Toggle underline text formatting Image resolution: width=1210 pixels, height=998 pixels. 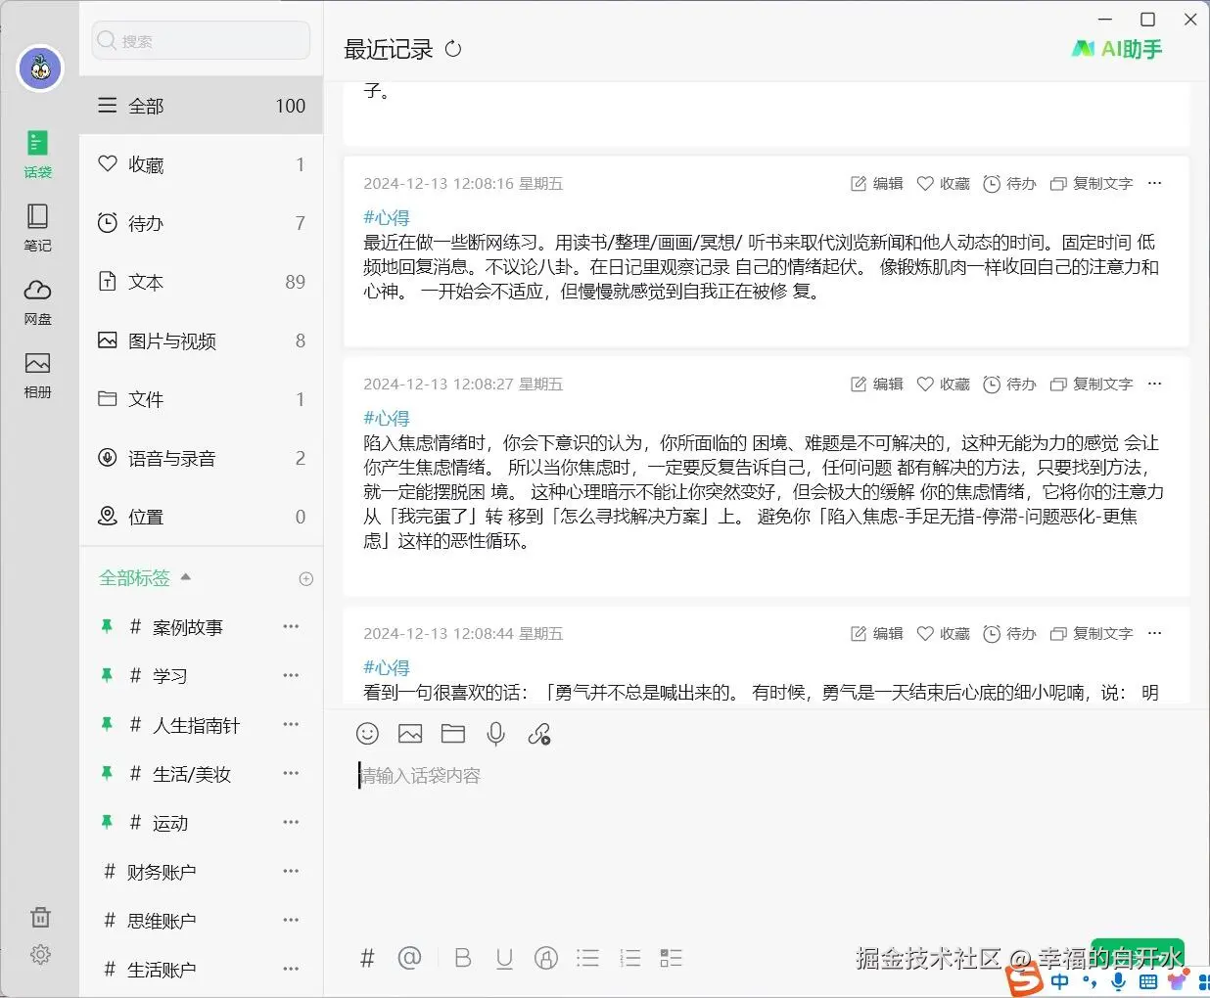[x=504, y=959]
